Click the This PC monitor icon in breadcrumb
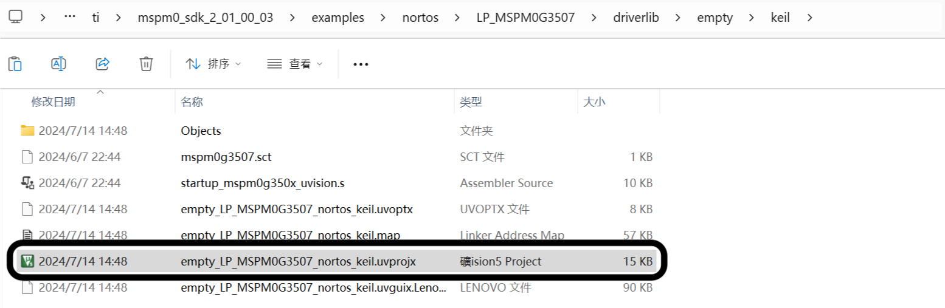 [17, 17]
